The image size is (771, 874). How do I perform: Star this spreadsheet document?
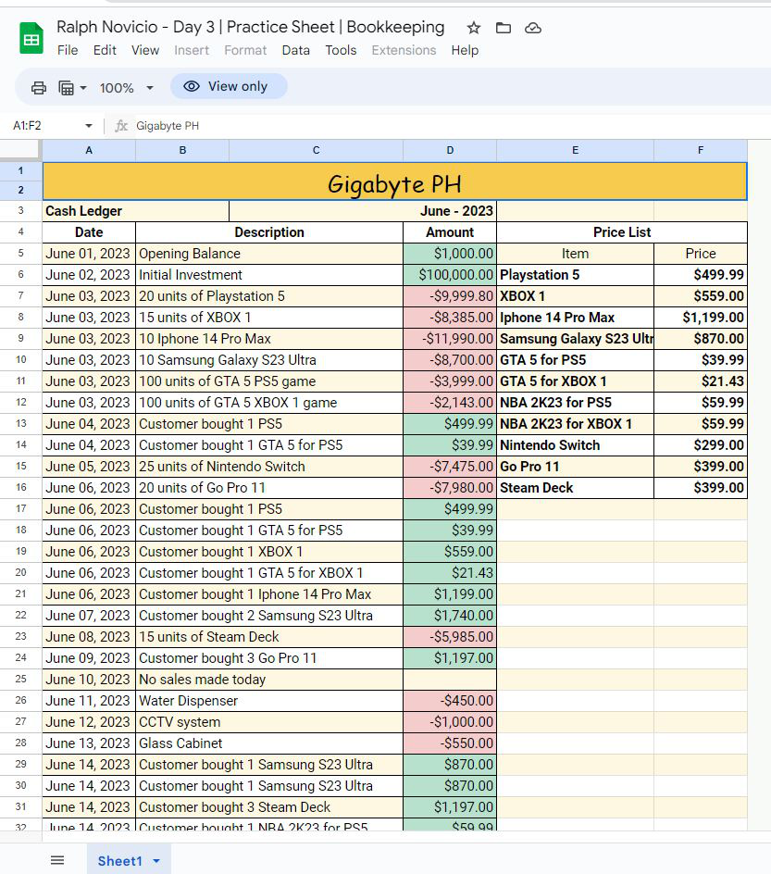pos(474,28)
